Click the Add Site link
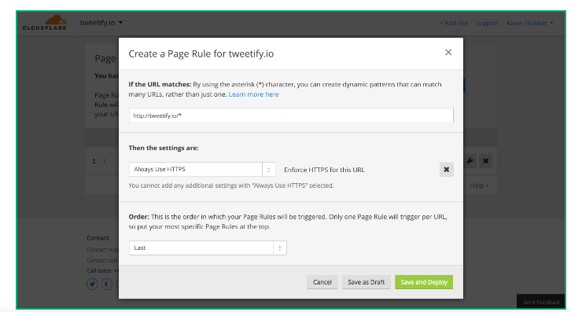571x312 pixels. [454, 23]
